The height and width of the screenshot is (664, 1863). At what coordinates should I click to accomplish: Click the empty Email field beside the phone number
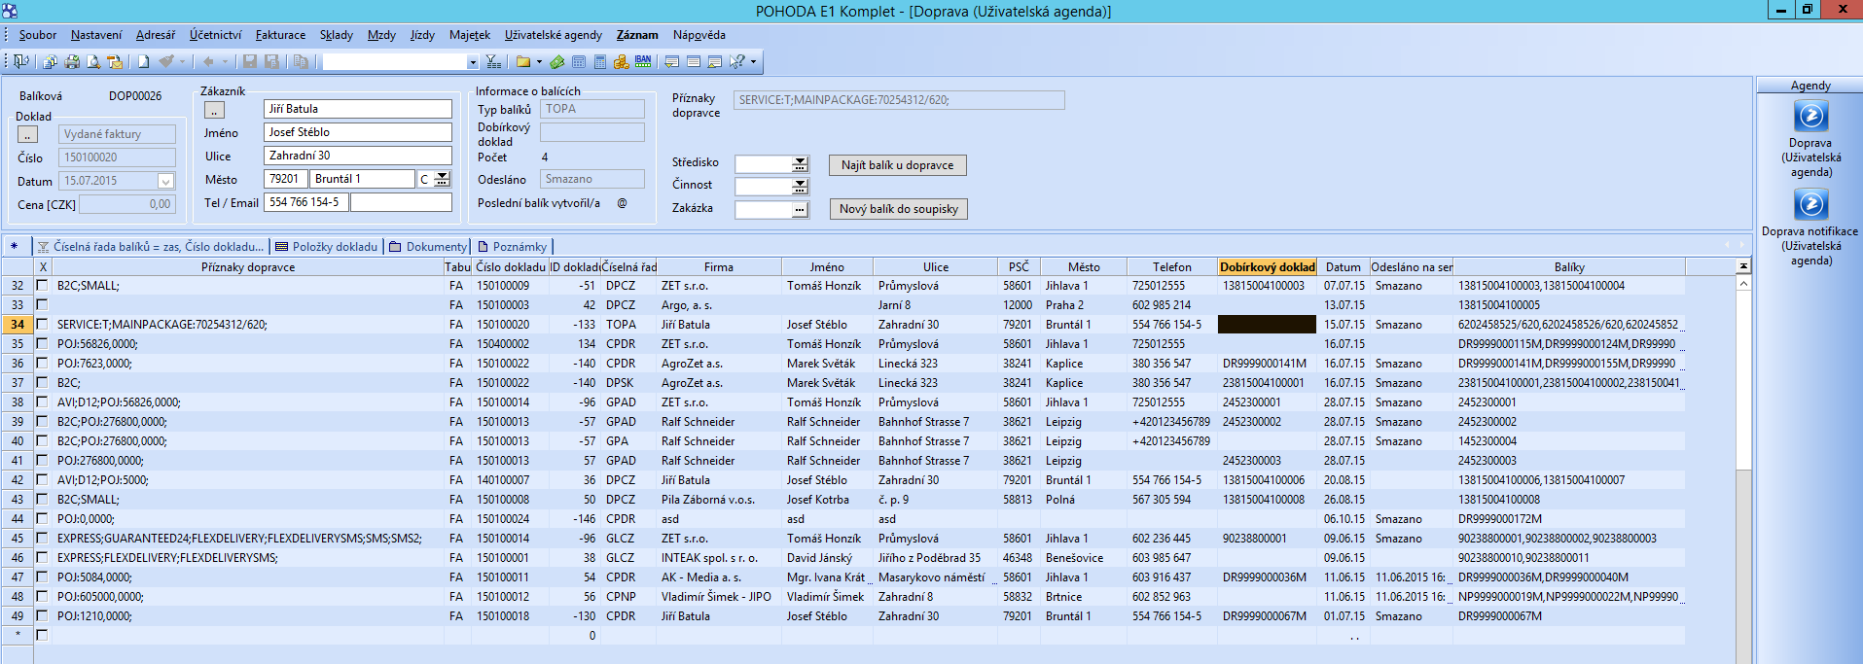point(401,202)
